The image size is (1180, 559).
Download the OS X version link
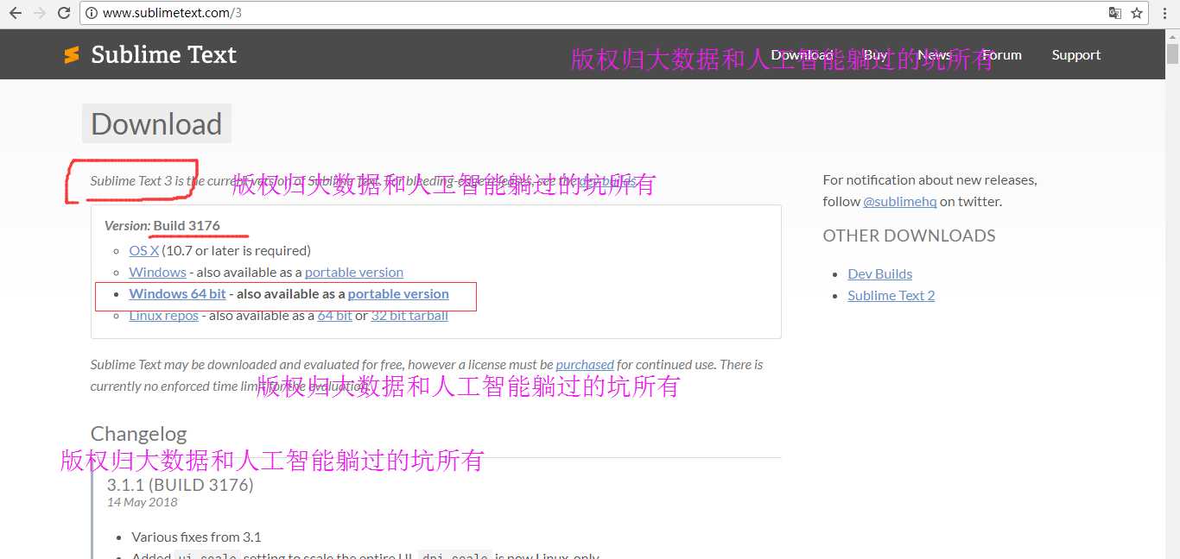coord(144,250)
